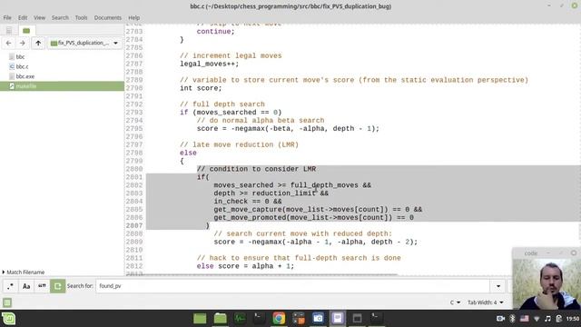Select the bbc file in the browser
This screenshot has height=327, width=581.
click(20, 56)
